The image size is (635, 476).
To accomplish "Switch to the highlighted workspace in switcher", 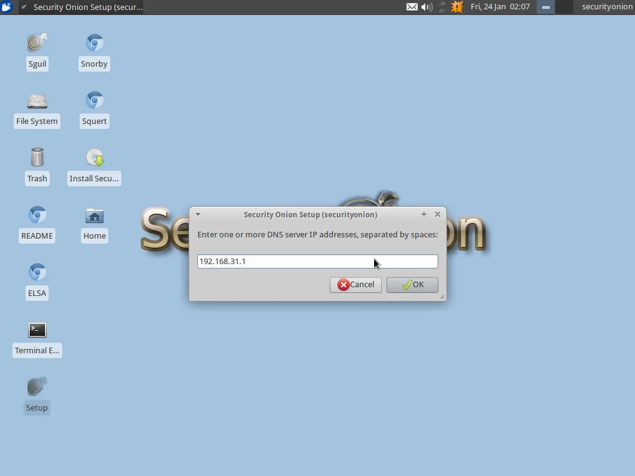I will pyautogui.click(x=545, y=7).
